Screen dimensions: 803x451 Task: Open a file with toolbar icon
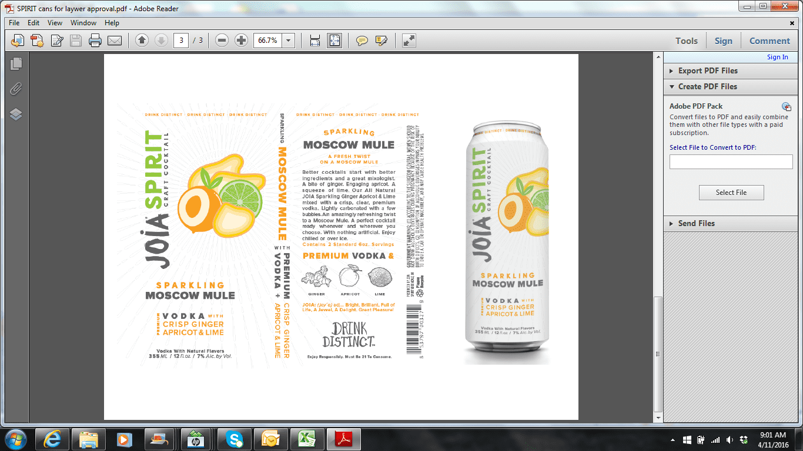[18, 41]
